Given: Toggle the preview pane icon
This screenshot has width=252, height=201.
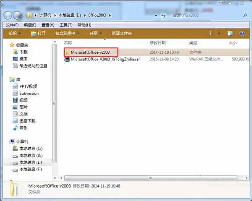Looking at the screenshot, I should (230, 34).
